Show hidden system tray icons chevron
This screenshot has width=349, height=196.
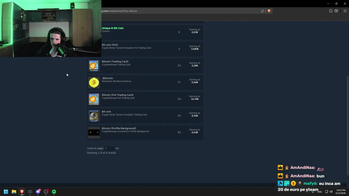tap(307, 192)
